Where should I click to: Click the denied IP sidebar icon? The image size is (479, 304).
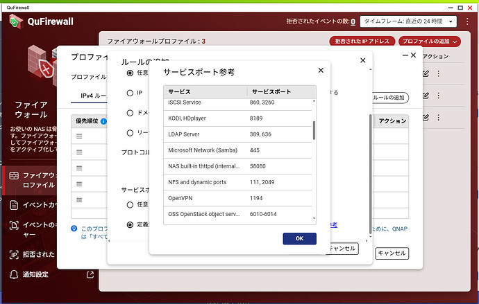point(13,253)
